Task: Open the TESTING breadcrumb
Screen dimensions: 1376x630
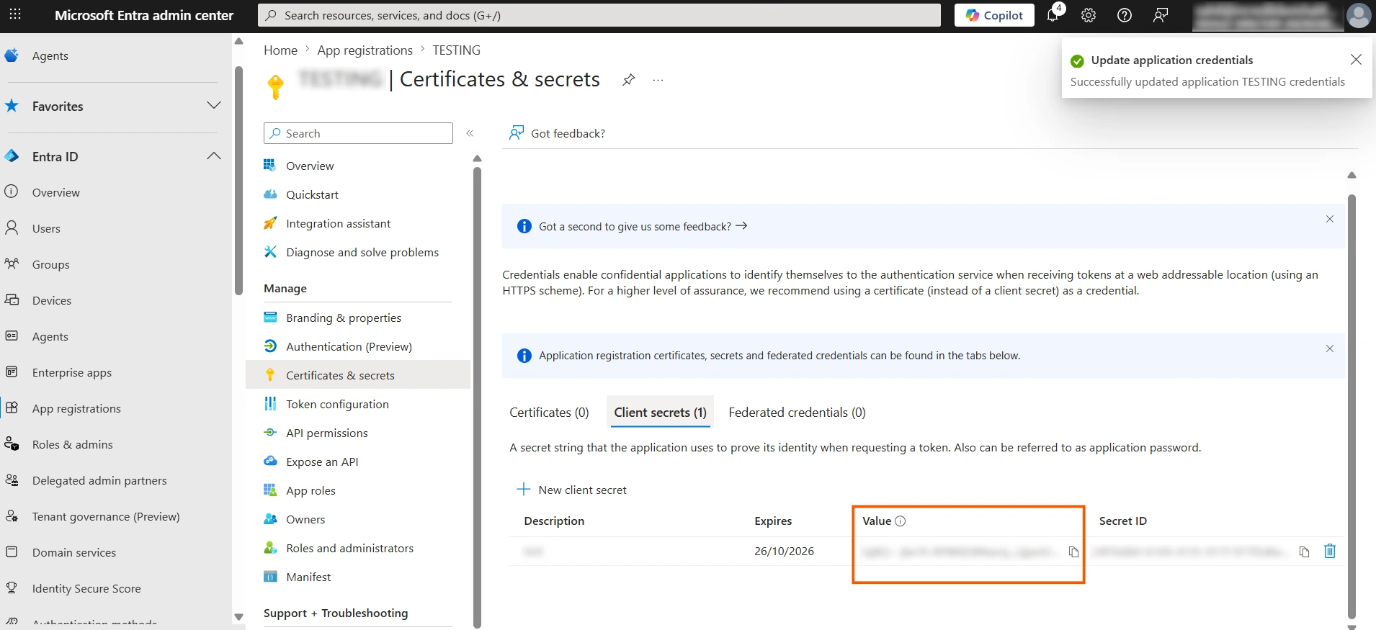Action: click(456, 50)
